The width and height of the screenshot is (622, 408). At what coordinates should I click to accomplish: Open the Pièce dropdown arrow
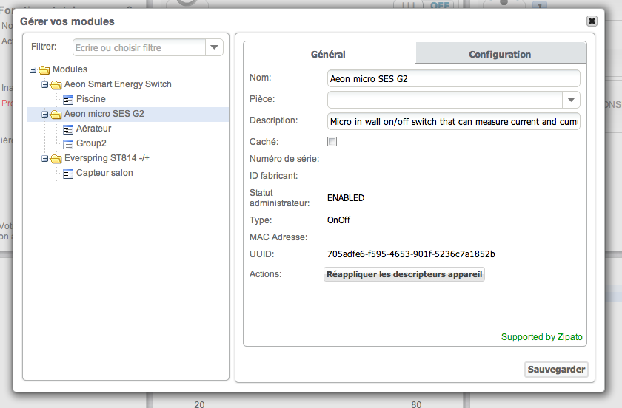click(x=571, y=100)
